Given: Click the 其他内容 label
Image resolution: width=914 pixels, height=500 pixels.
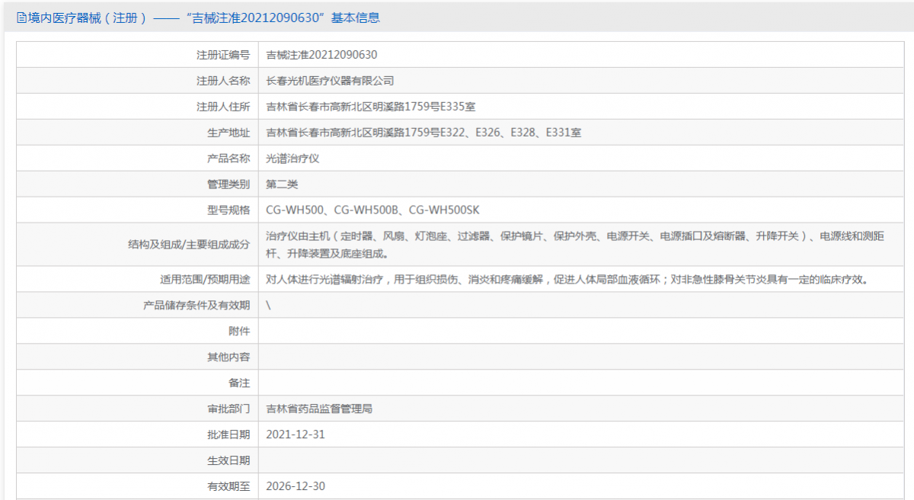Looking at the screenshot, I should (228, 357).
